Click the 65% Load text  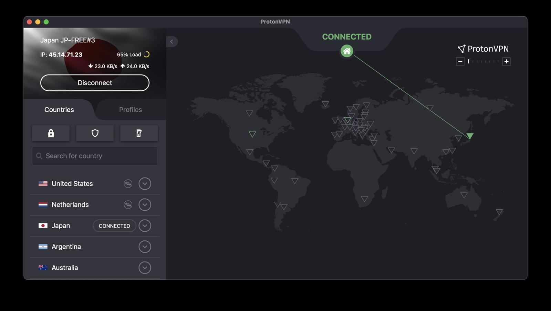click(x=129, y=54)
